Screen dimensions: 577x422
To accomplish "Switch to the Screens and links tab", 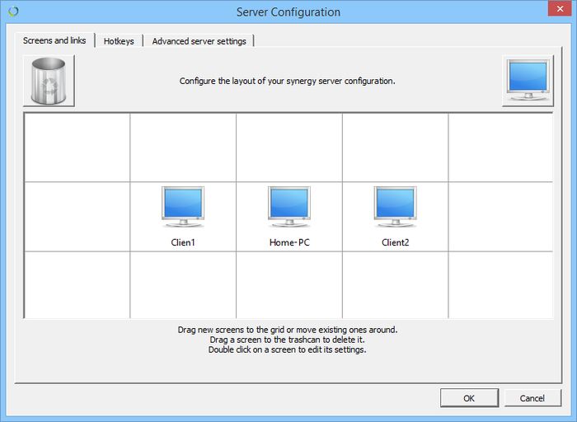I will (54, 40).
